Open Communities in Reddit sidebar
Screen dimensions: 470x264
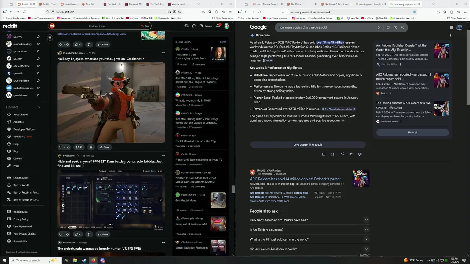click(x=21, y=178)
